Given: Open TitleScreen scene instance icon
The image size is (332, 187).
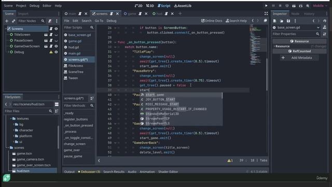Looking at the screenshot, I should click(x=46, y=35).
